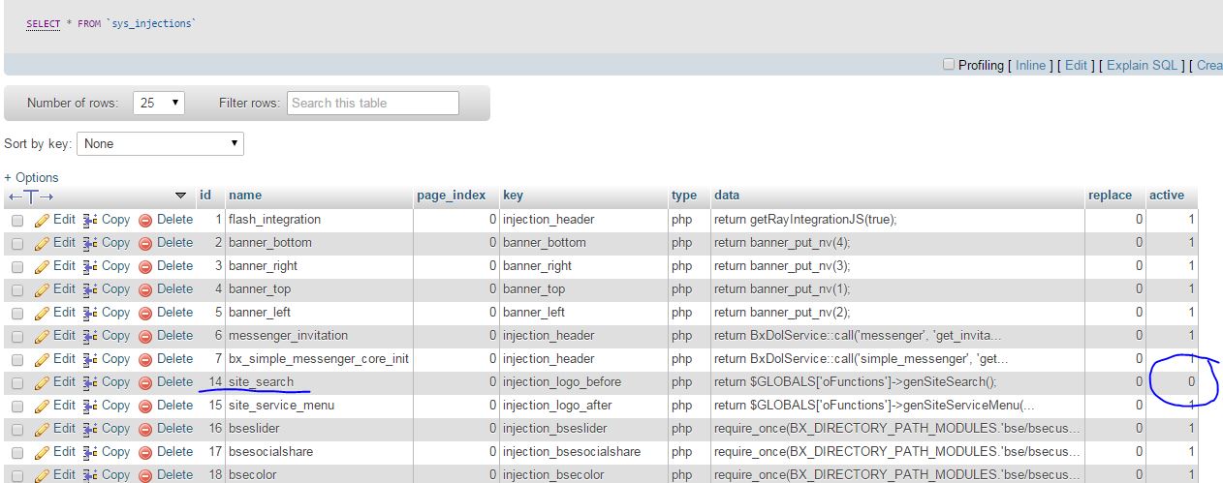Click the Delete icon for bsecolor row
Screen dimensions: 1223x483
[146, 475]
